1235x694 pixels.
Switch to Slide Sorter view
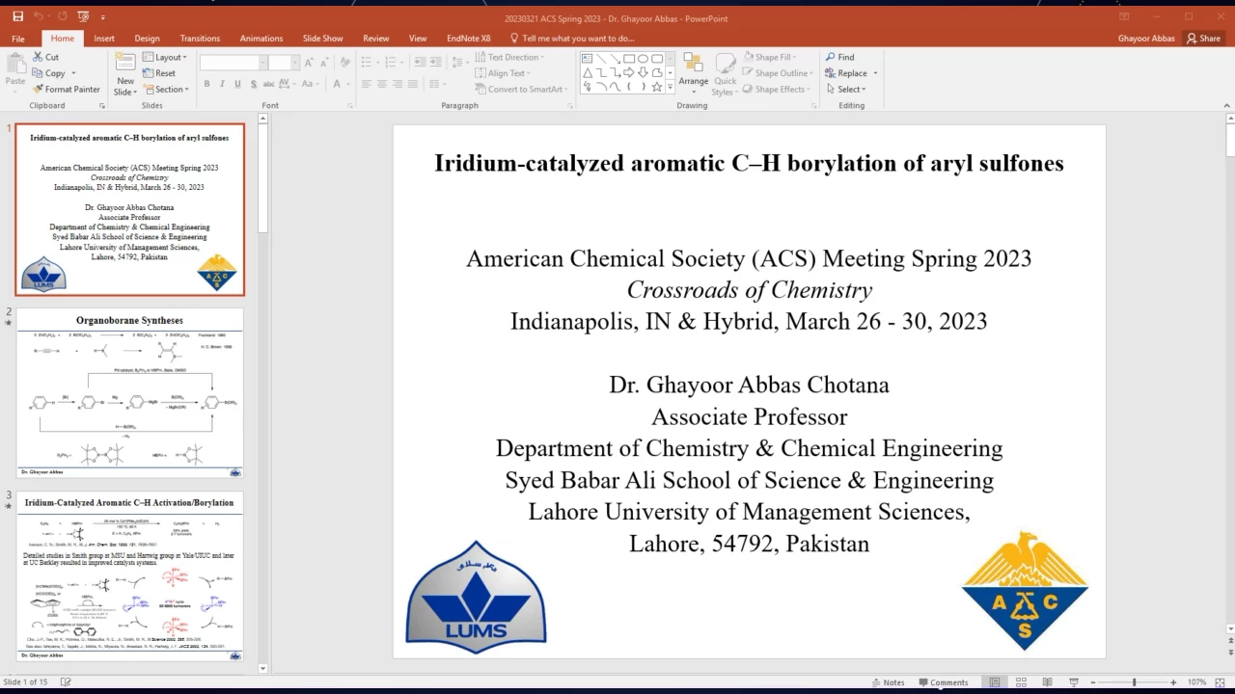pyautogui.click(x=1021, y=682)
